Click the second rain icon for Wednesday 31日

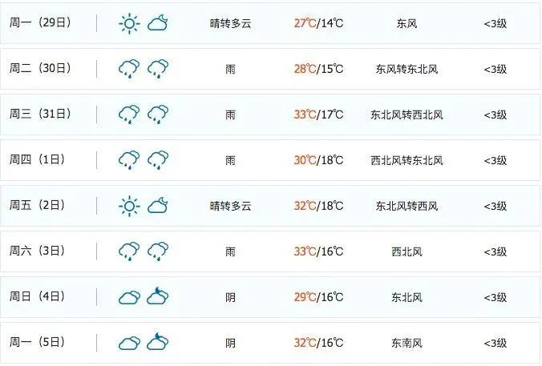coord(158,115)
